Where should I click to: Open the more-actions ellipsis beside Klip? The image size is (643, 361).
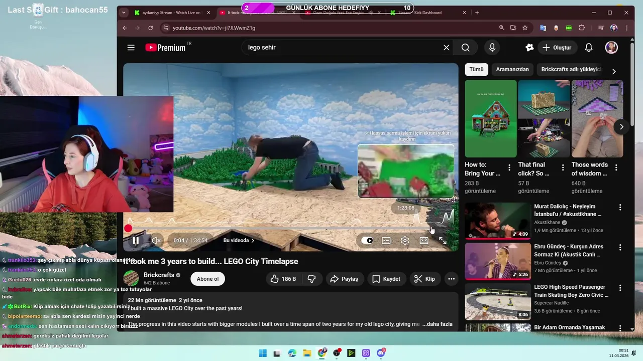451,279
